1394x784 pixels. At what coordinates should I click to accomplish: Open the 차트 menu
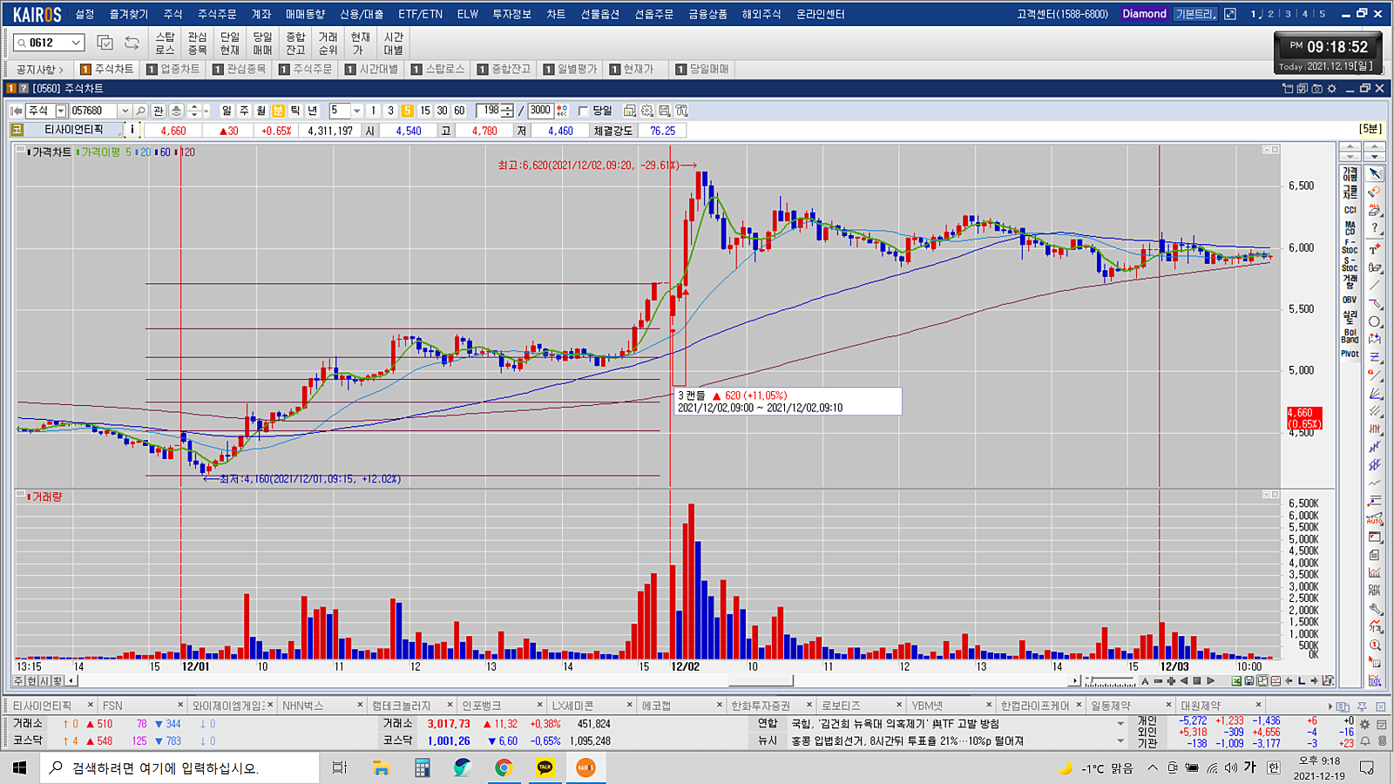click(x=556, y=14)
